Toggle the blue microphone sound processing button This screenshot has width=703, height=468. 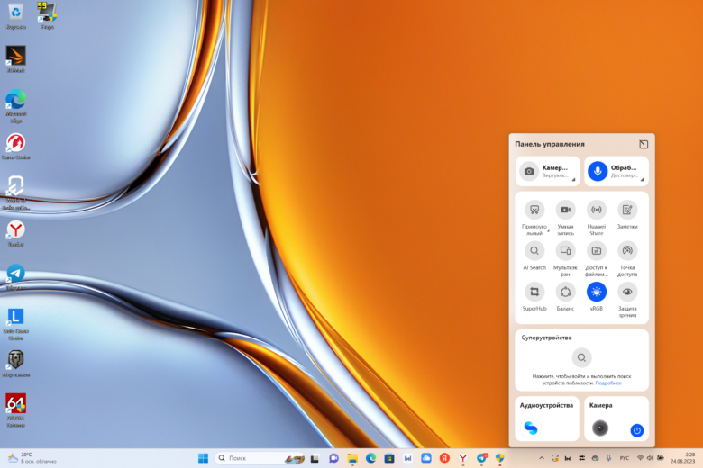(598, 171)
